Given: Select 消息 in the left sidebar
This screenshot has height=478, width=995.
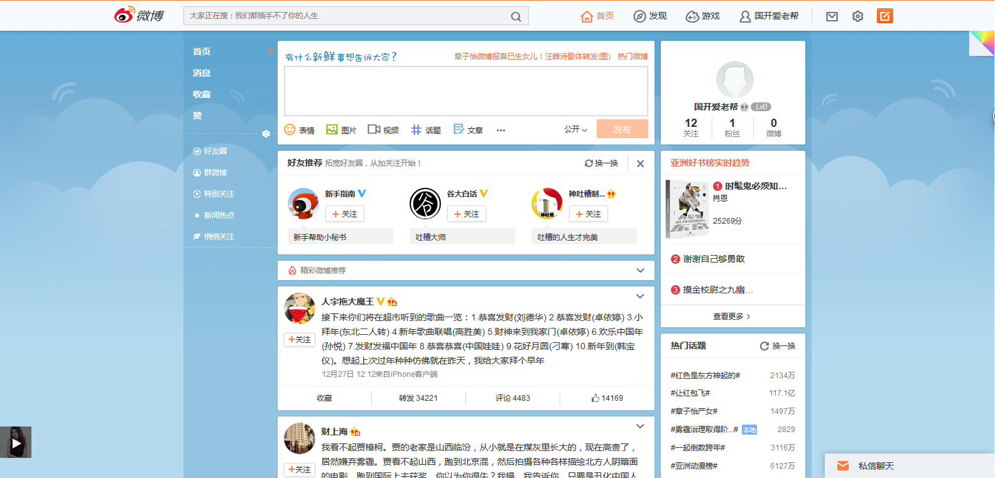Looking at the screenshot, I should [202, 73].
